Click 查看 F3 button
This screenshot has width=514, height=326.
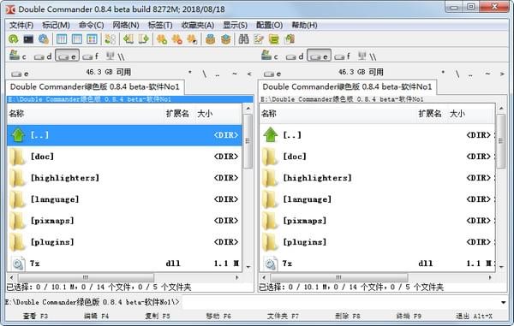tap(35, 317)
